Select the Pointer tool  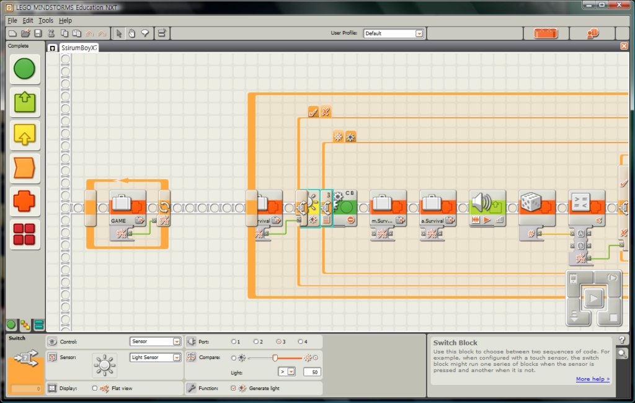119,33
